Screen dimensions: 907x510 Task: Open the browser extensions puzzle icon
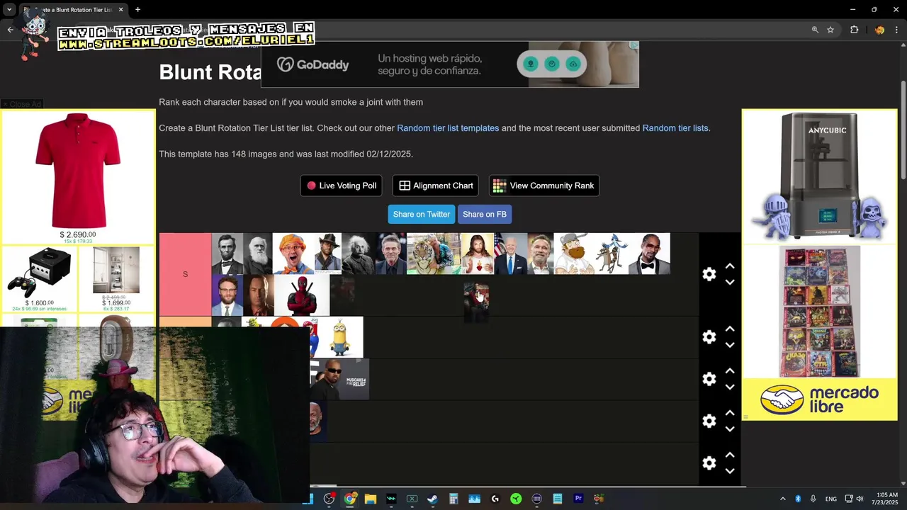click(854, 30)
